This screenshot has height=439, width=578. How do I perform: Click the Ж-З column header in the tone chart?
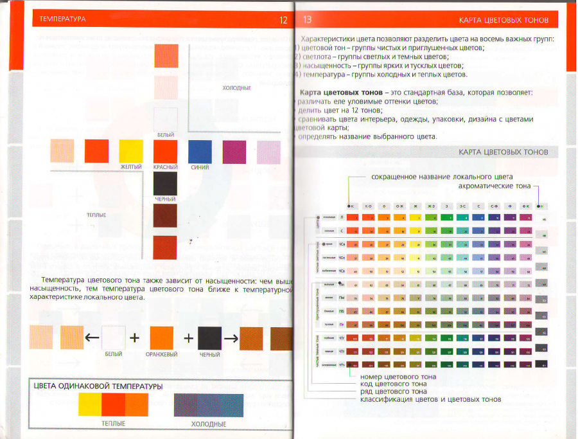coord(432,206)
